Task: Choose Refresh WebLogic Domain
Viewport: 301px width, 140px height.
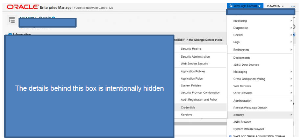Action: click(x=260, y=108)
